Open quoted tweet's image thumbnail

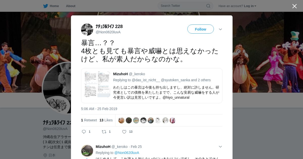pyautogui.click(x=97, y=84)
